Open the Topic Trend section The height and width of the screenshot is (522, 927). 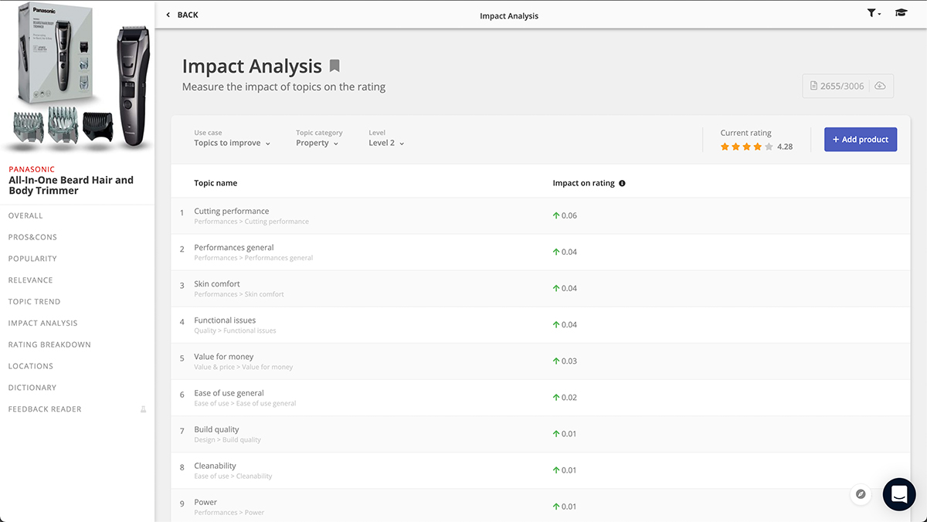[x=34, y=302]
